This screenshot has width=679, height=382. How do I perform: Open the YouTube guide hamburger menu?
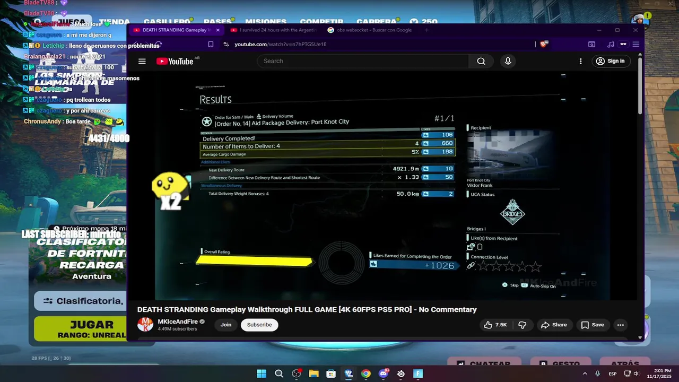tap(142, 61)
